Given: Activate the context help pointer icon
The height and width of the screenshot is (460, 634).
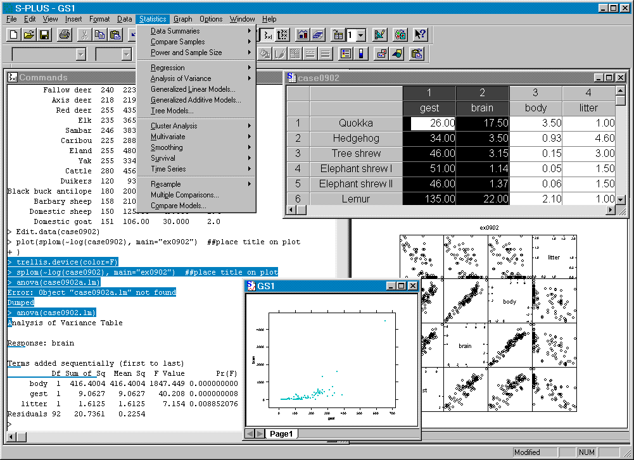Looking at the screenshot, I should click(x=421, y=35).
